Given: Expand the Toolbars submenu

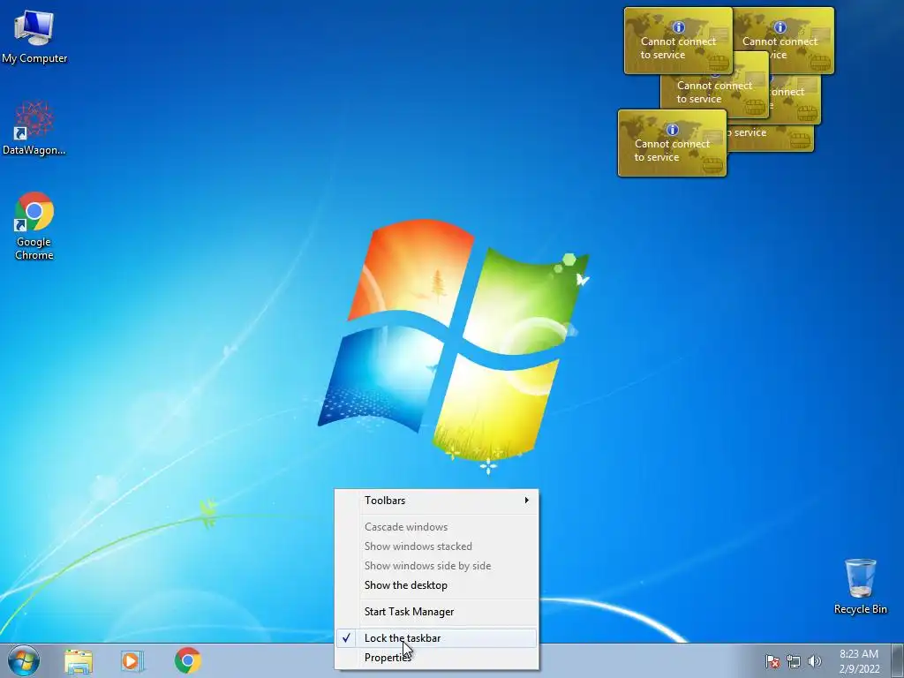Looking at the screenshot, I should coord(436,501).
